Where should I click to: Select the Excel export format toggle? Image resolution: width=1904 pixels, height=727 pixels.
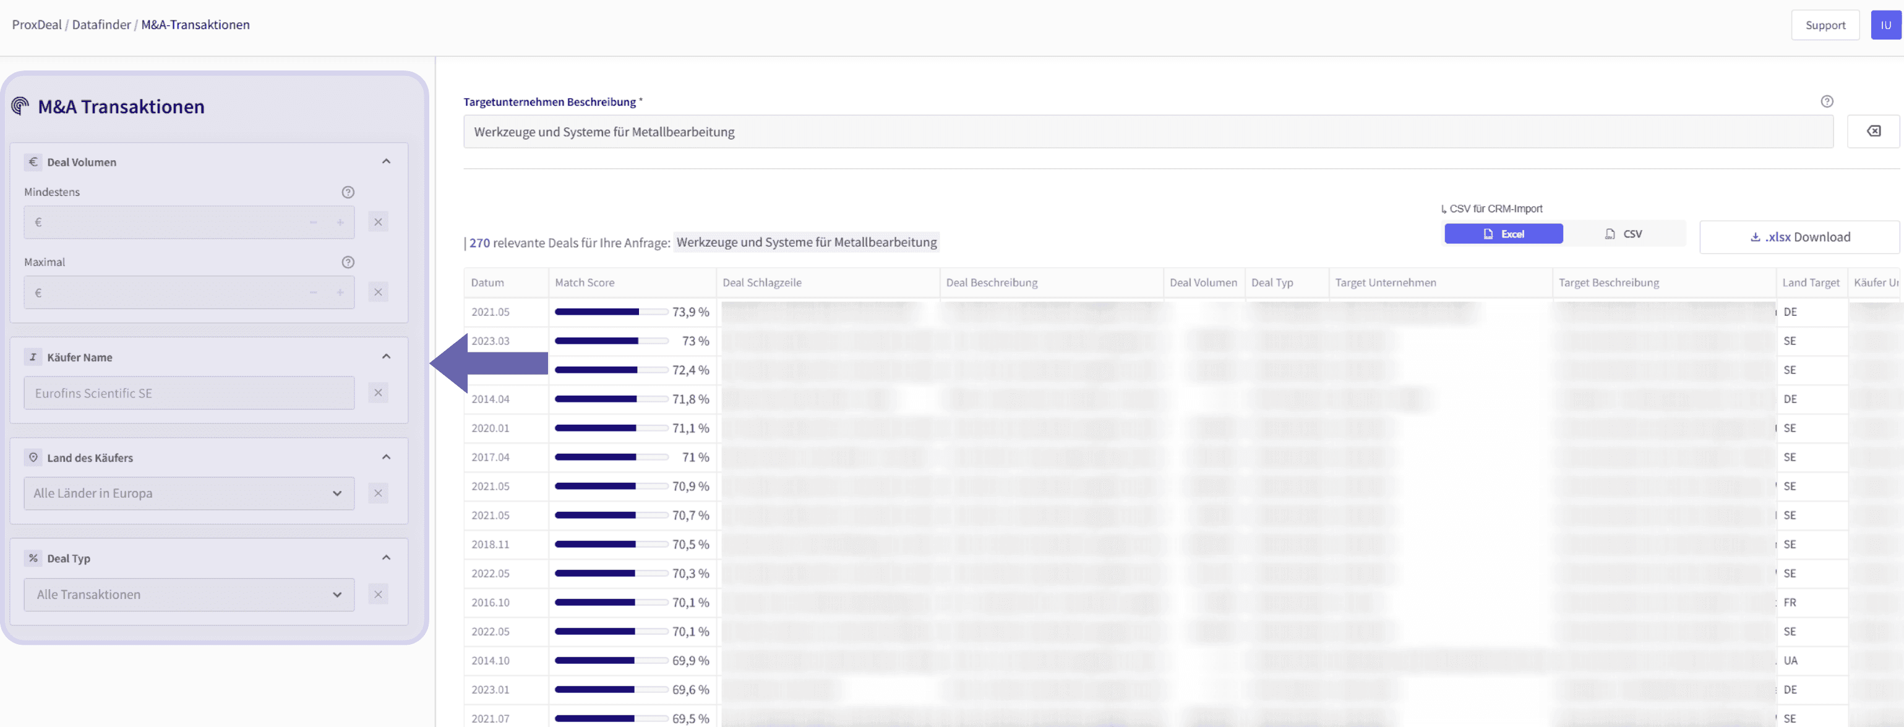pyautogui.click(x=1503, y=234)
